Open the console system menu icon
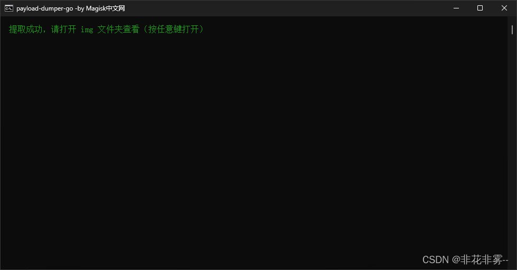The width and height of the screenshot is (517, 270). 9,8
